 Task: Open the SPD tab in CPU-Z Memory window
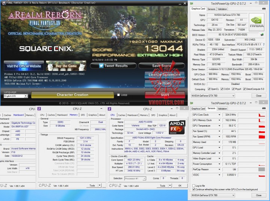[x=83, y=115]
